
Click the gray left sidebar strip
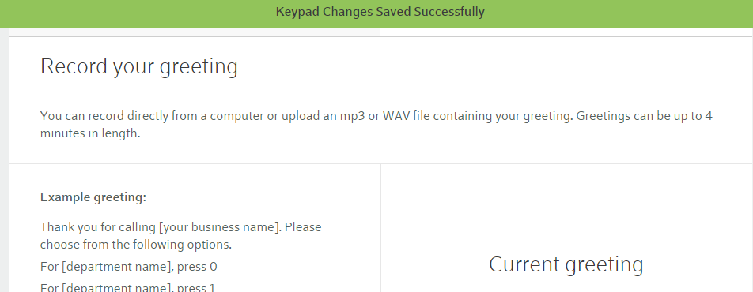click(4, 159)
